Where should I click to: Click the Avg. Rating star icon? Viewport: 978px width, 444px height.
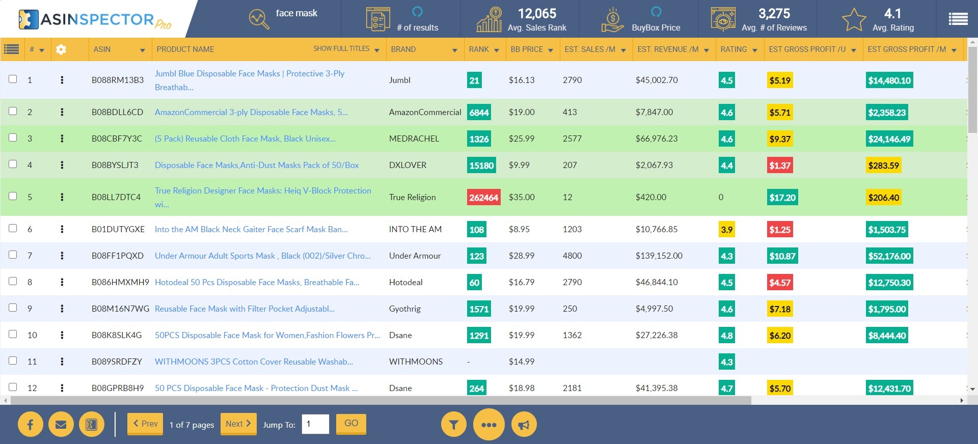click(x=854, y=19)
